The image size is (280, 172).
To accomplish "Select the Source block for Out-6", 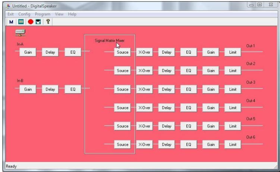I will coord(123,144).
